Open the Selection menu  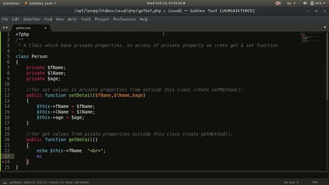click(32, 19)
